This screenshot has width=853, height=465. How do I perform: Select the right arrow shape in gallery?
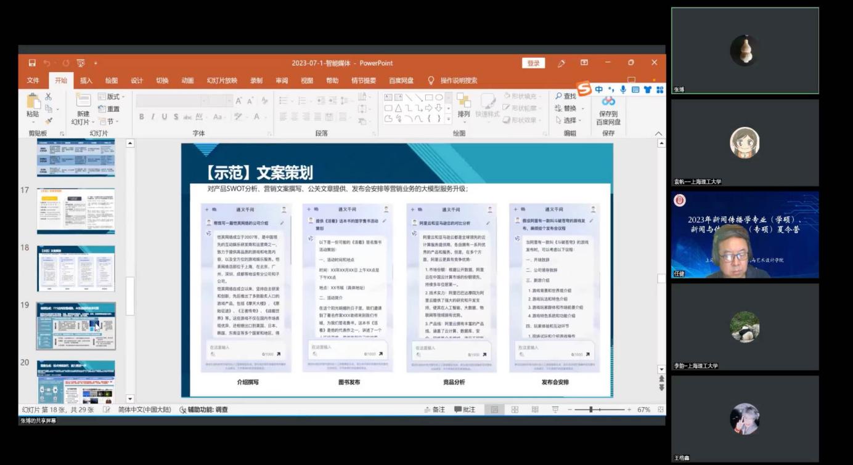[x=428, y=108]
